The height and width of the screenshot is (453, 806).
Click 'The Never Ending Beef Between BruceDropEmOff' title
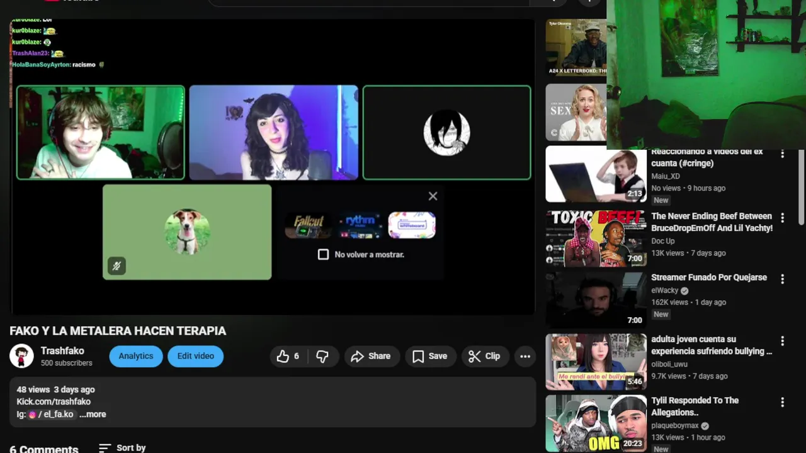712,222
